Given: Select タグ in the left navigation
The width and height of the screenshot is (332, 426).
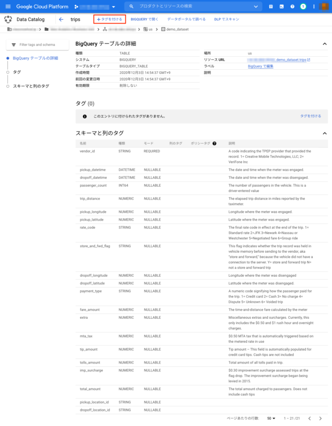Looking at the screenshot, I should pos(17,72).
